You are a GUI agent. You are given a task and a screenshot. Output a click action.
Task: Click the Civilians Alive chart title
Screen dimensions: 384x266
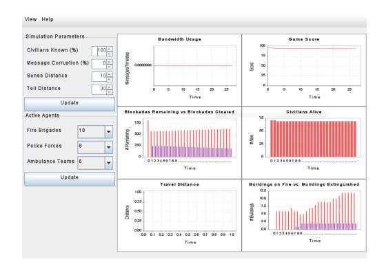point(304,112)
